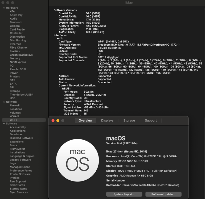
Task: Select Memory in sidebar
Action: [x=15, y=58]
